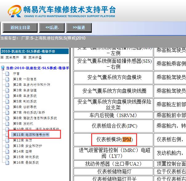
Task: Open 第7章 传动系统/车桥
Action: click(29, 112)
